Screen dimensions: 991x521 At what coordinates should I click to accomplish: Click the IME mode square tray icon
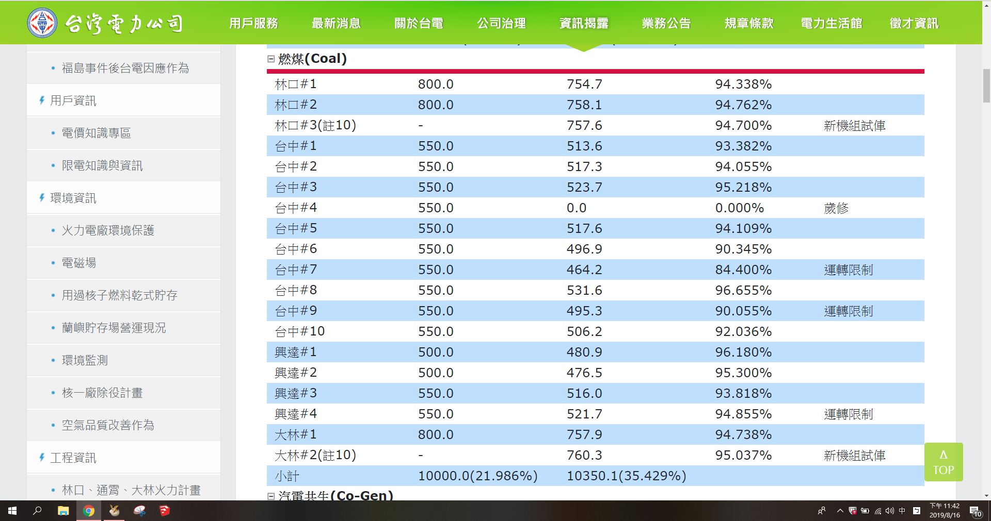pyautogui.click(x=917, y=511)
